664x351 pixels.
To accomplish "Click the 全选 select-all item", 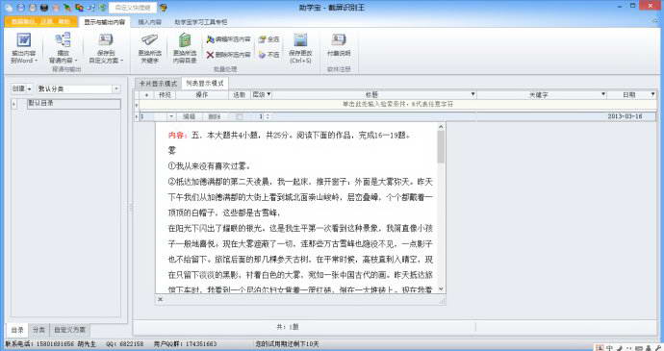I will [x=269, y=39].
